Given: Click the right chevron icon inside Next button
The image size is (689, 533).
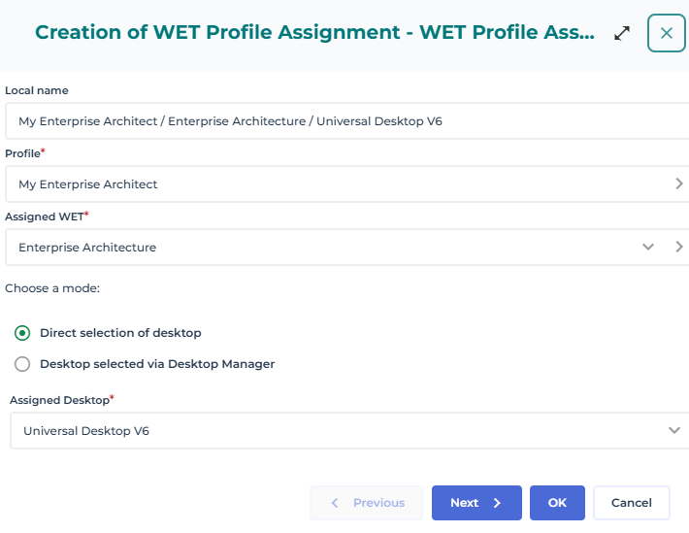Looking at the screenshot, I should 497,503.
